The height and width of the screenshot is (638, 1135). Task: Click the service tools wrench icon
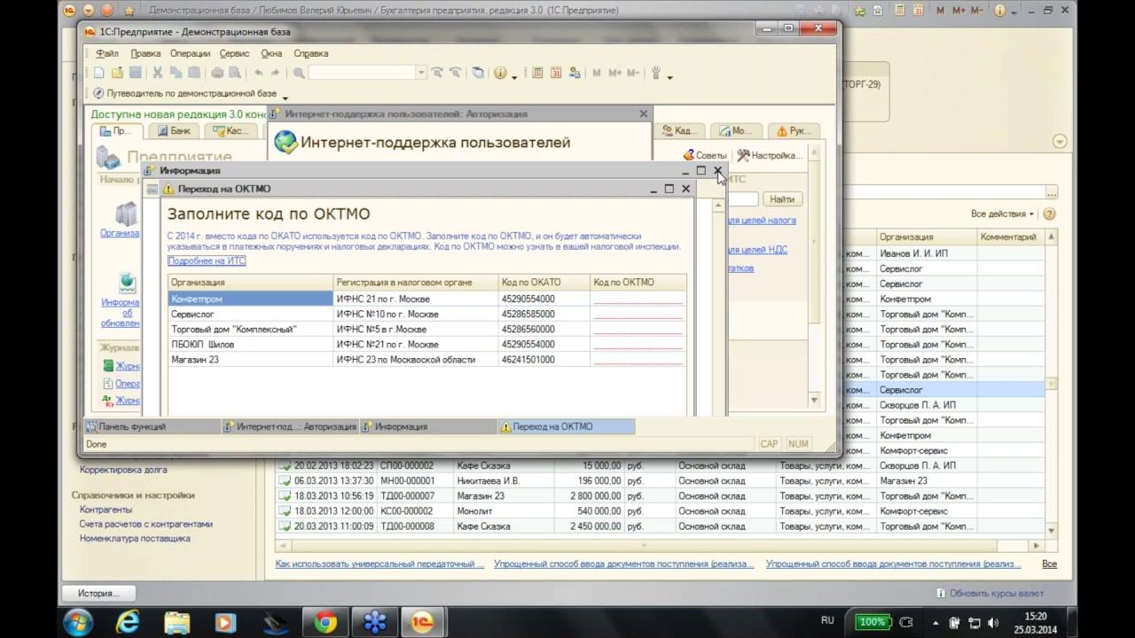(x=657, y=73)
